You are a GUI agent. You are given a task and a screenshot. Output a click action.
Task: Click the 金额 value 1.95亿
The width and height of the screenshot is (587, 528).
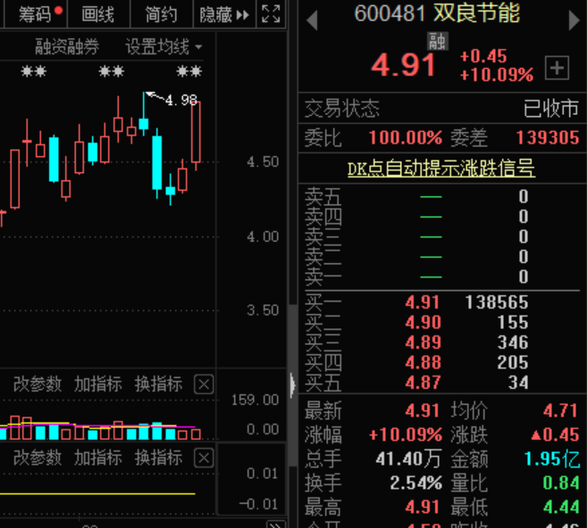point(552,458)
